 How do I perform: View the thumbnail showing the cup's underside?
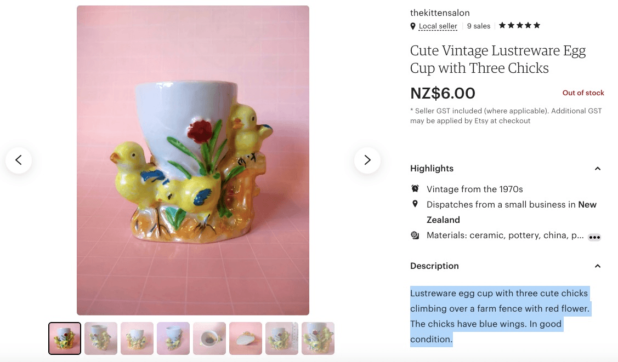[x=246, y=338]
